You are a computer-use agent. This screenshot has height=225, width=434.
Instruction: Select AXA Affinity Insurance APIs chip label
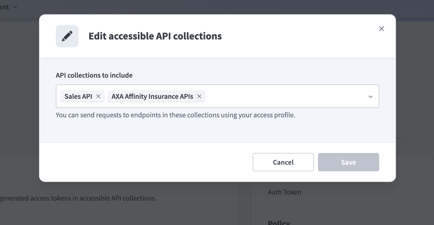[152, 96]
